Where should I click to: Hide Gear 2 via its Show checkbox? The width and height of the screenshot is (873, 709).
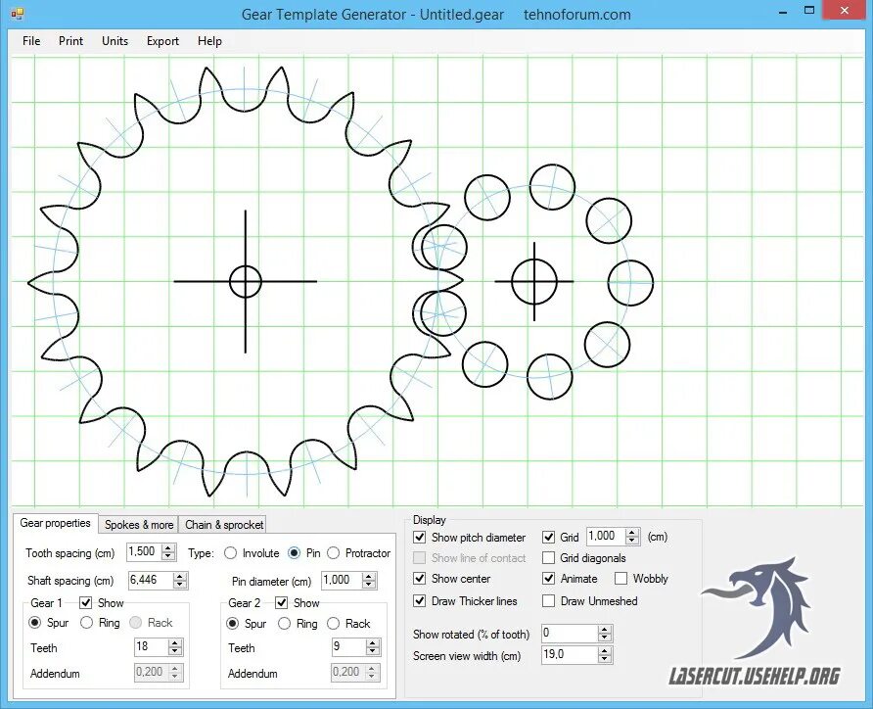(x=279, y=602)
